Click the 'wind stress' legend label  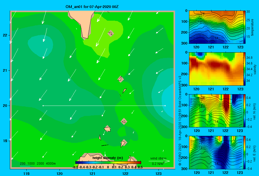click(x=159, y=158)
